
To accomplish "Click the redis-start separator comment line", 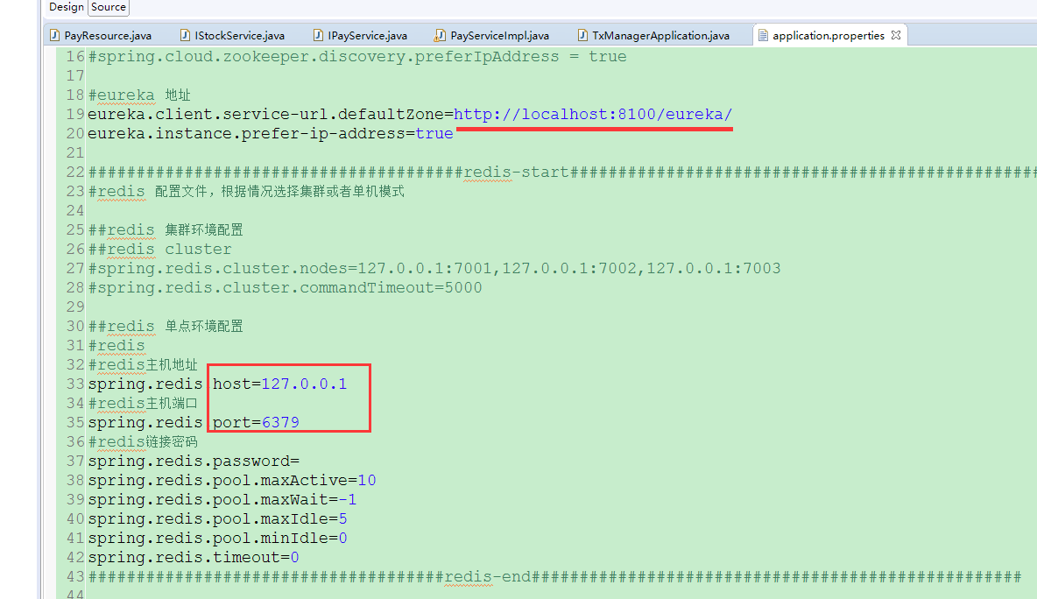I will 562,173.
